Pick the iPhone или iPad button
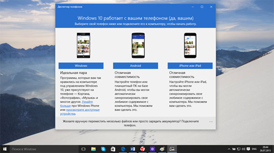The height and width of the screenshot is (153, 274). tap(190, 66)
